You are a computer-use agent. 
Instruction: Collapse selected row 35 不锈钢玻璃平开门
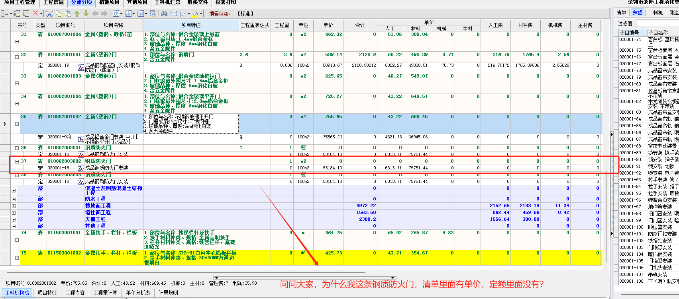17,124
